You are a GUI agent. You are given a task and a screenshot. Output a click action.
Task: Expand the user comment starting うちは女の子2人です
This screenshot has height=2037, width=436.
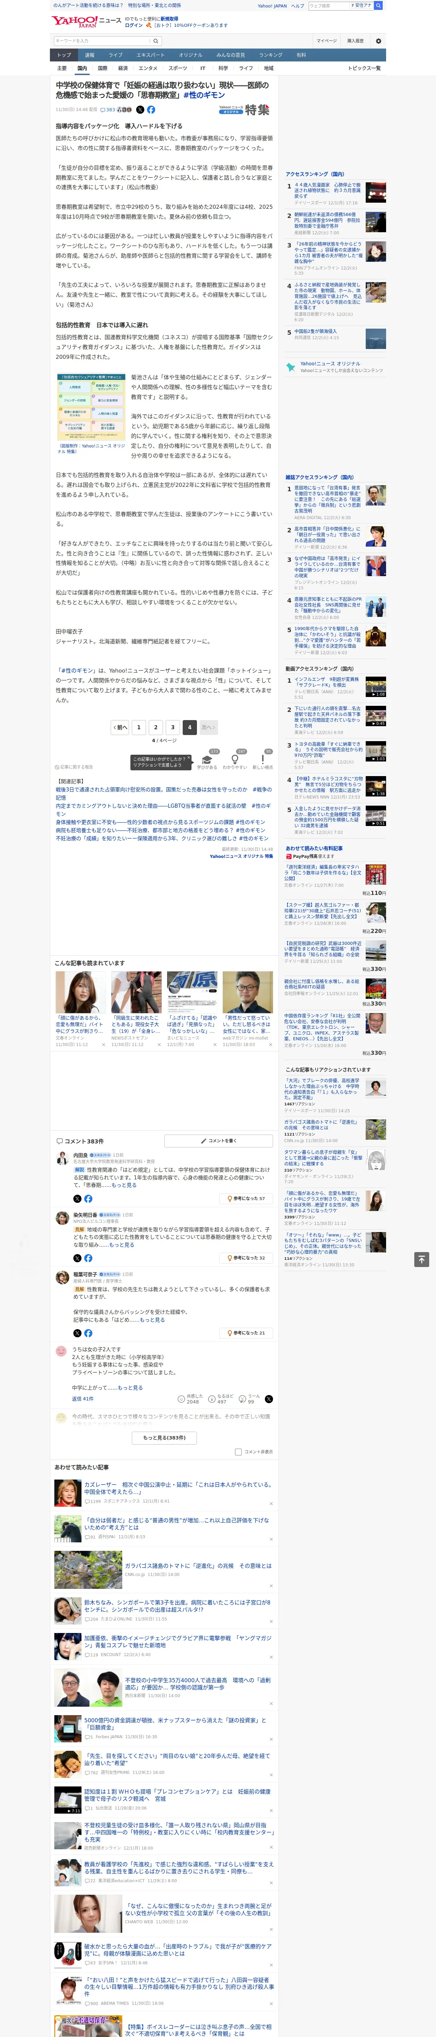131,1388
